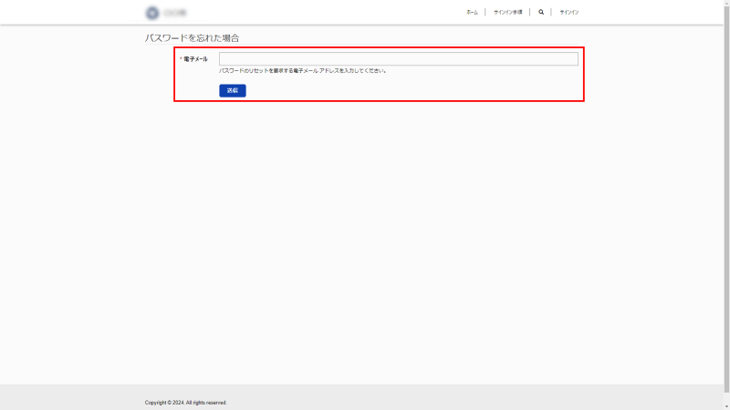Click the blurred site name beside logo
Screen dimensions: 730x410
[175, 13]
